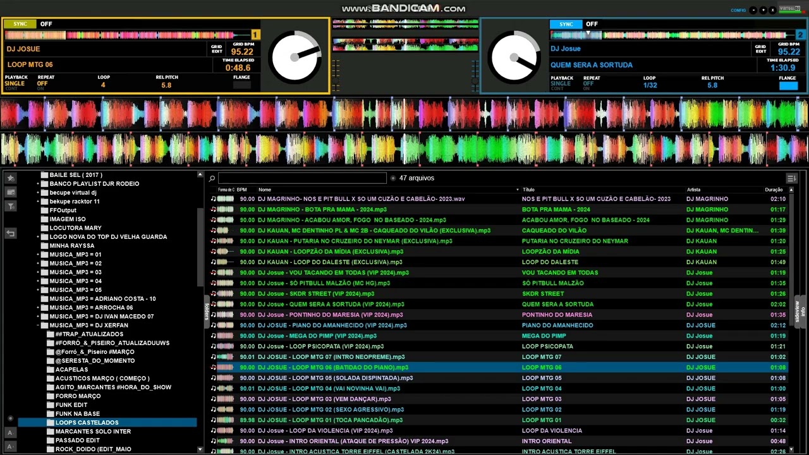Click the music note icon for SKDR STREET
The width and height of the screenshot is (809, 455).
click(x=213, y=293)
